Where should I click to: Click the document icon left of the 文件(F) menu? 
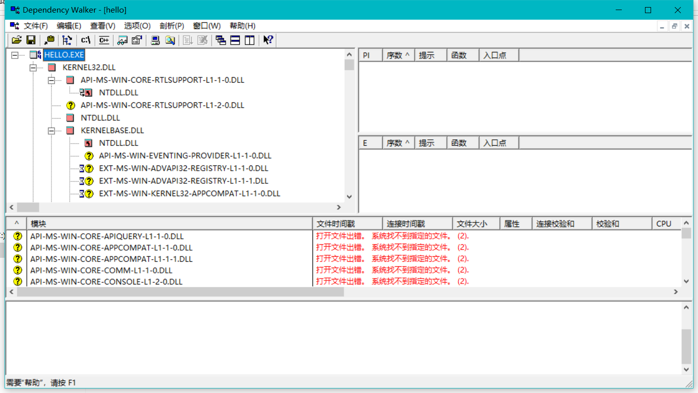pos(15,26)
